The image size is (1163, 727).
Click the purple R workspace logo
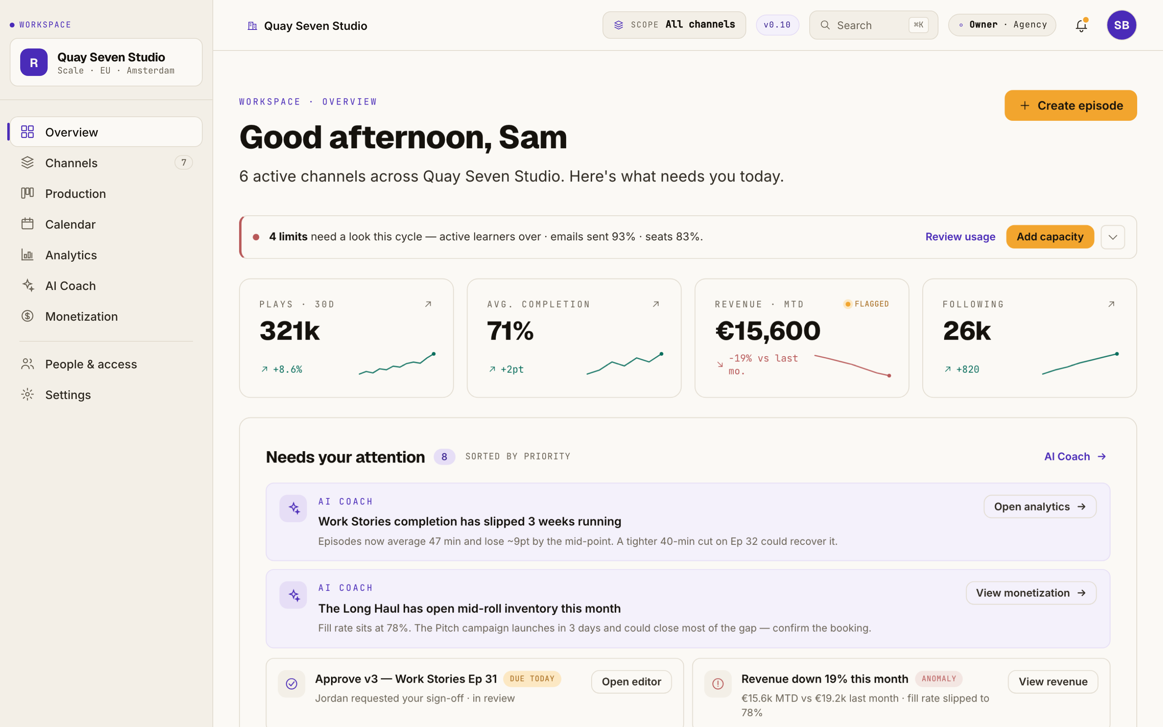[34, 63]
